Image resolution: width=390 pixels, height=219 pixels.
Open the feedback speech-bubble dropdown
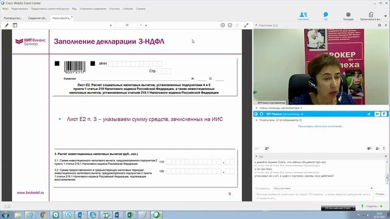[x=369, y=148]
